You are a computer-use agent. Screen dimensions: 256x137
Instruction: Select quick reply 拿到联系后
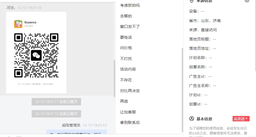(x=130, y=123)
